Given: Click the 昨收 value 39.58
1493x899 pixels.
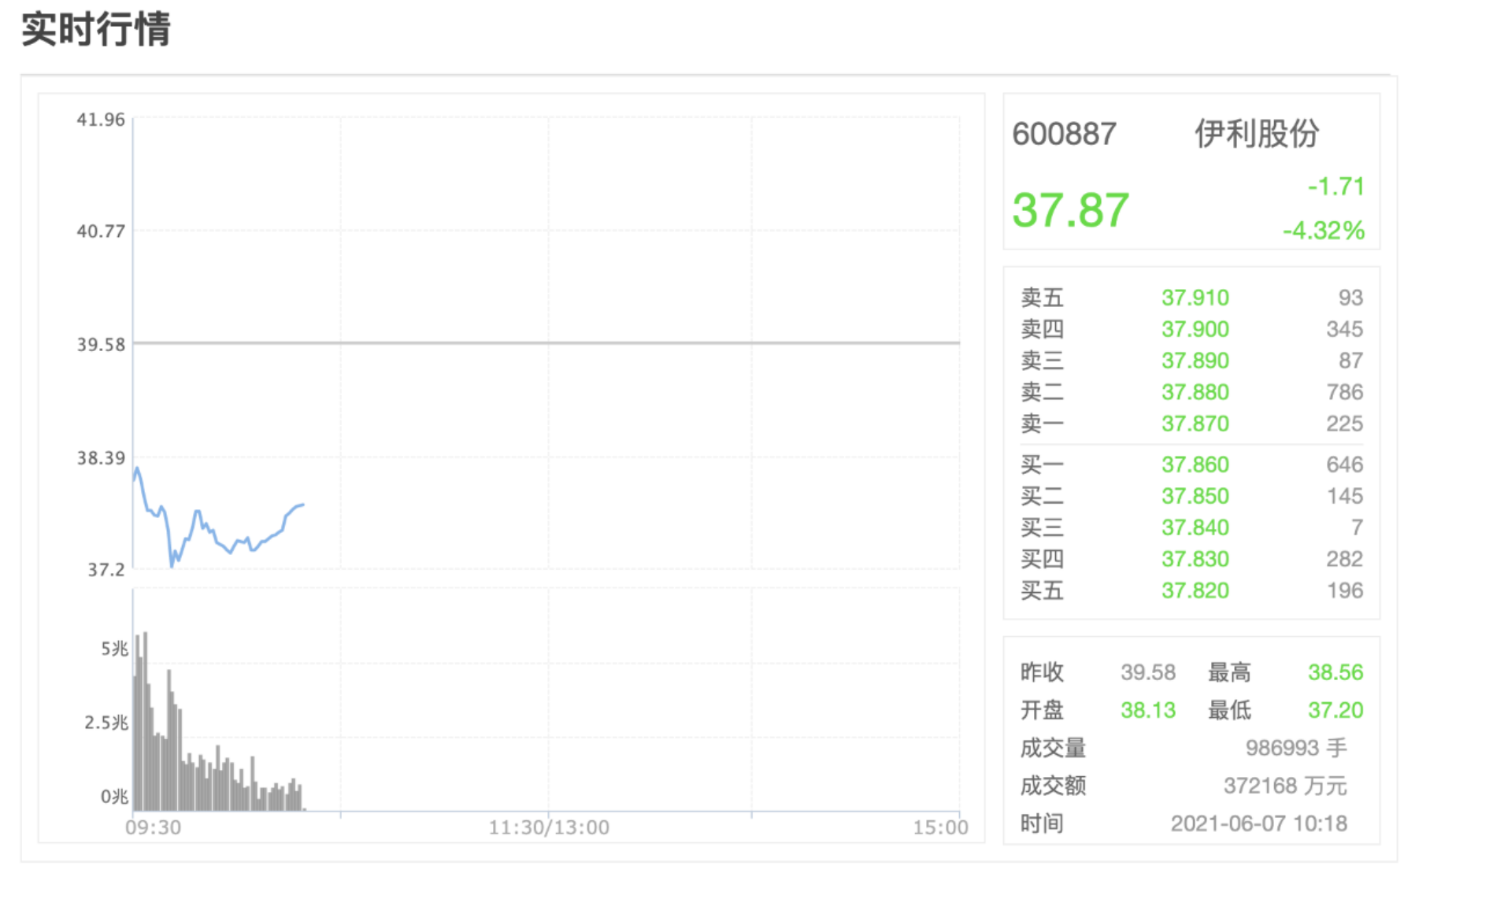Looking at the screenshot, I should tap(1147, 672).
